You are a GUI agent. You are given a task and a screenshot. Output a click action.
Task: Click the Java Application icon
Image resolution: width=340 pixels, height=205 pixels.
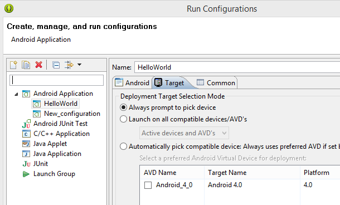(x=26, y=154)
